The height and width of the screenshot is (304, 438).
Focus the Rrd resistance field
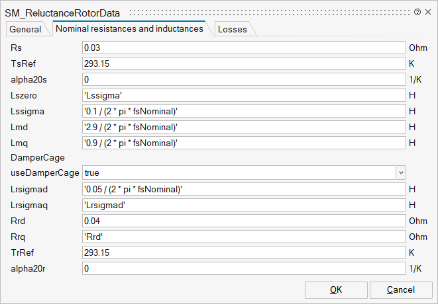point(243,221)
